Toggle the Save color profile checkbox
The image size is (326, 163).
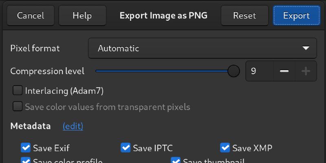pos(26,161)
